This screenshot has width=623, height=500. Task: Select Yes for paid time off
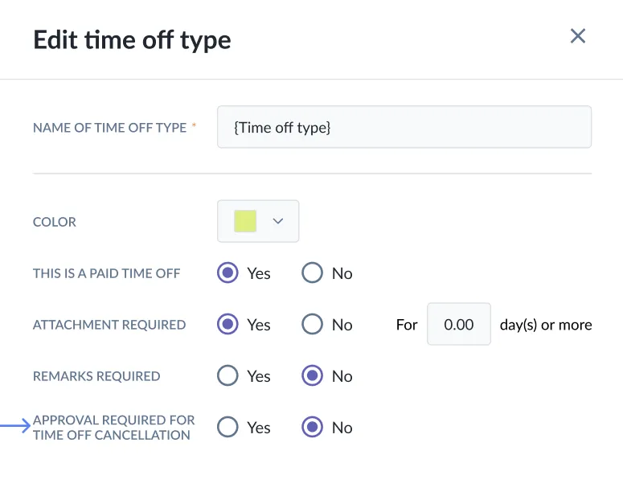click(228, 273)
